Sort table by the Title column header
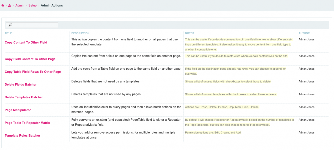Image resolution: width=334 pixels, height=150 pixels. point(8,33)
